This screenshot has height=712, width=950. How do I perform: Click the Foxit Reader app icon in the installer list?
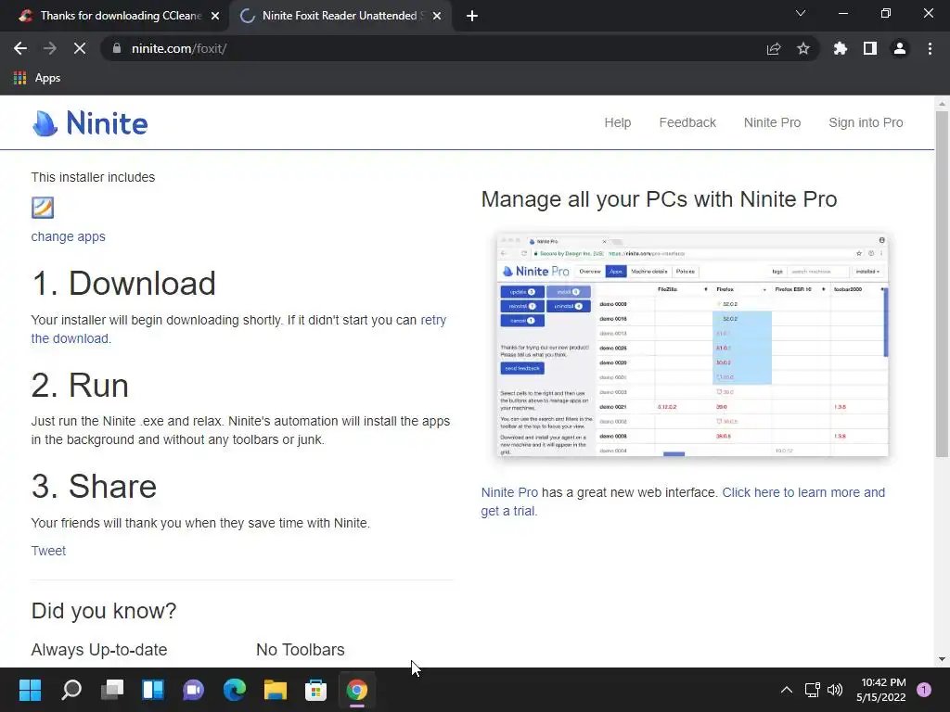pyautogui.click(x=43, y=208)
